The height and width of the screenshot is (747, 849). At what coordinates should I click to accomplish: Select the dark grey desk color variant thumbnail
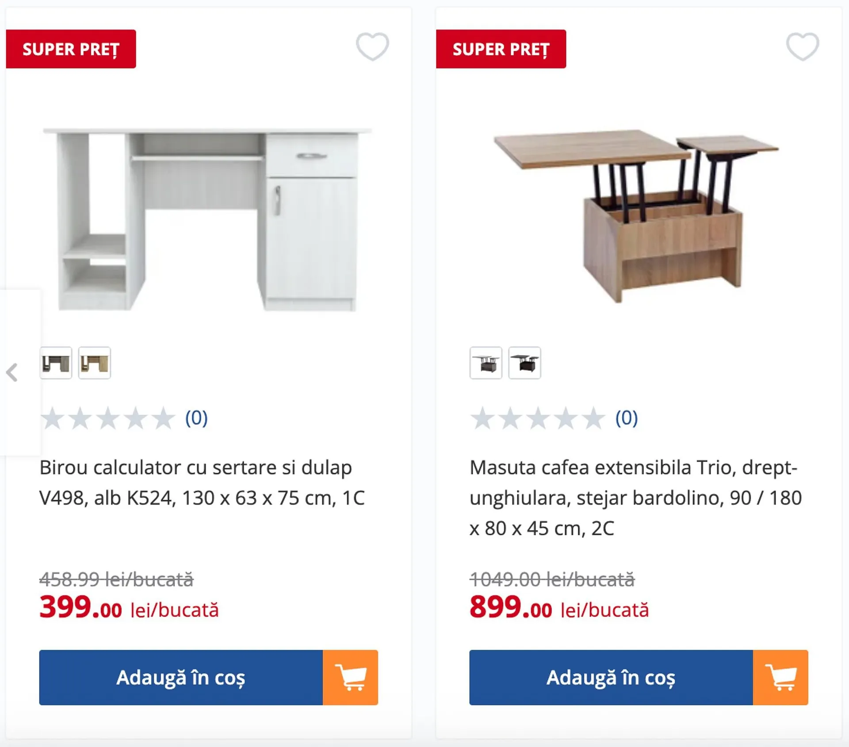point(56,363)
